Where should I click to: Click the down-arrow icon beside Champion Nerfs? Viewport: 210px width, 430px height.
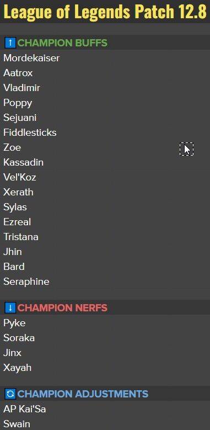pyautogui.click(x=10, y=307)
